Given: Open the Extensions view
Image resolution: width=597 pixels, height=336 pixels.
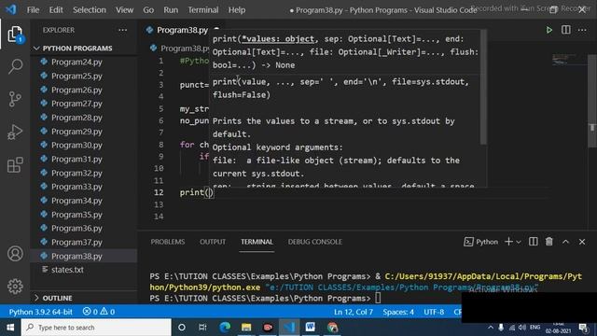Looking at the screenshot, I should (15, 164).
